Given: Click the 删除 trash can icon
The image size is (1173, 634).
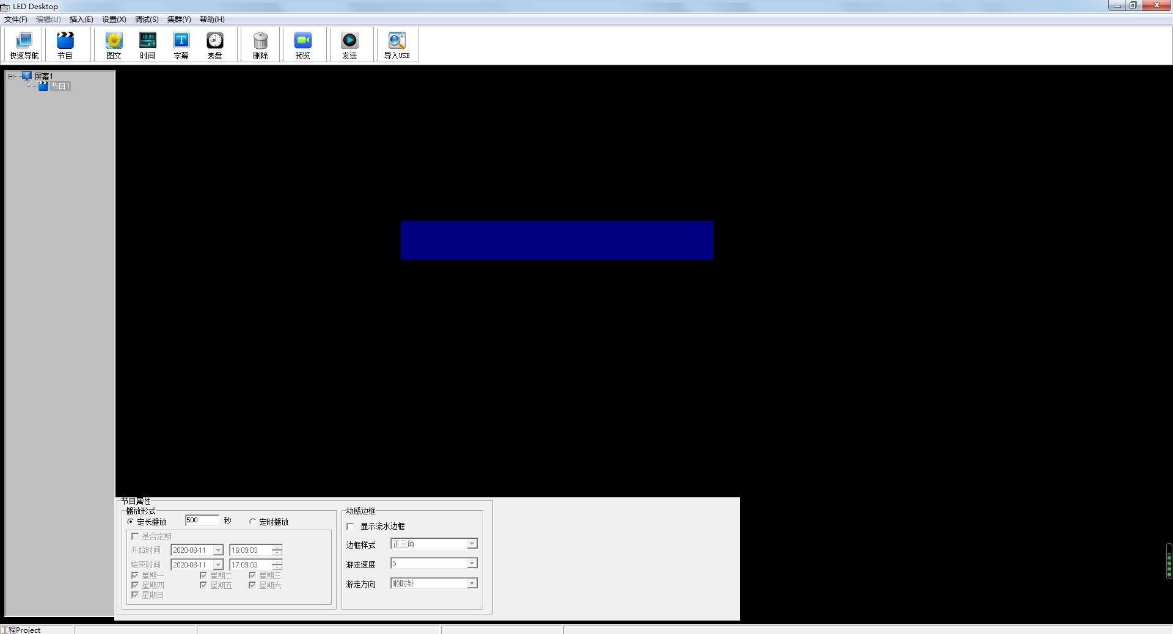Looking at the screenshot, I should 260,45.
